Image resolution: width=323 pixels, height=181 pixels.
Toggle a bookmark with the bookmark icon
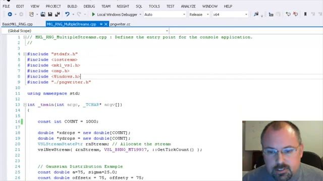click(x=305, y=14)
